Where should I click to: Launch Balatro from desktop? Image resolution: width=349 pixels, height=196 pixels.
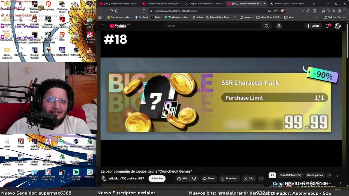[x=20, y=143]
